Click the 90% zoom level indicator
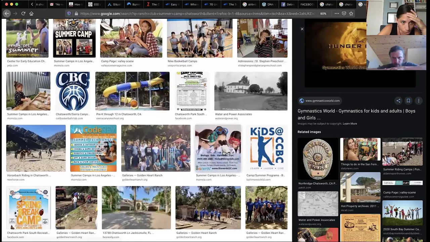The image size is (430, 242). 323,14
